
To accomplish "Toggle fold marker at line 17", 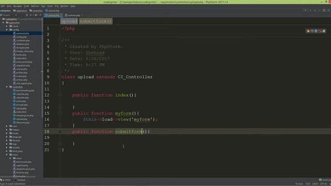I will [60, 126].
